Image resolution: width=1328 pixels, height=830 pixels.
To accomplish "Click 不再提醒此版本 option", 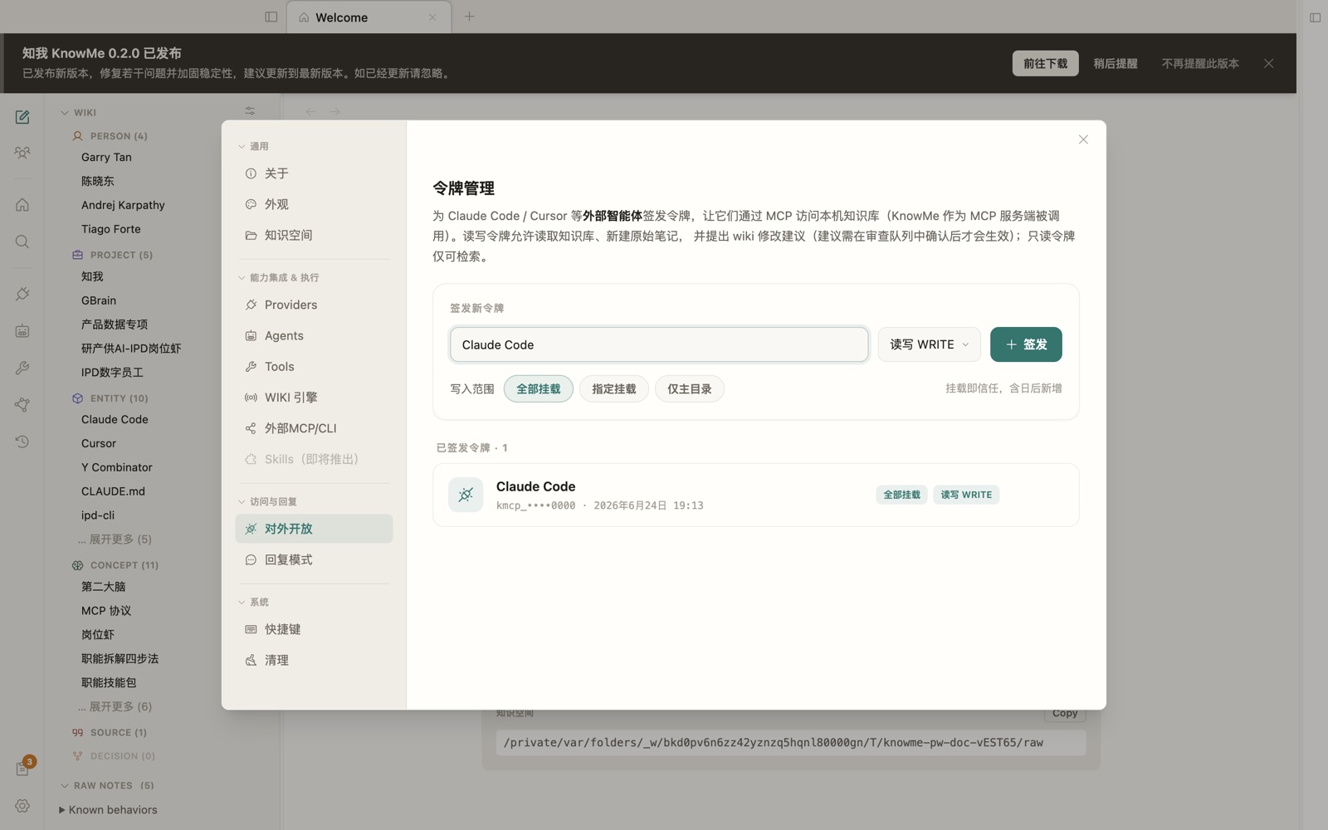I will coord(1200,63).
